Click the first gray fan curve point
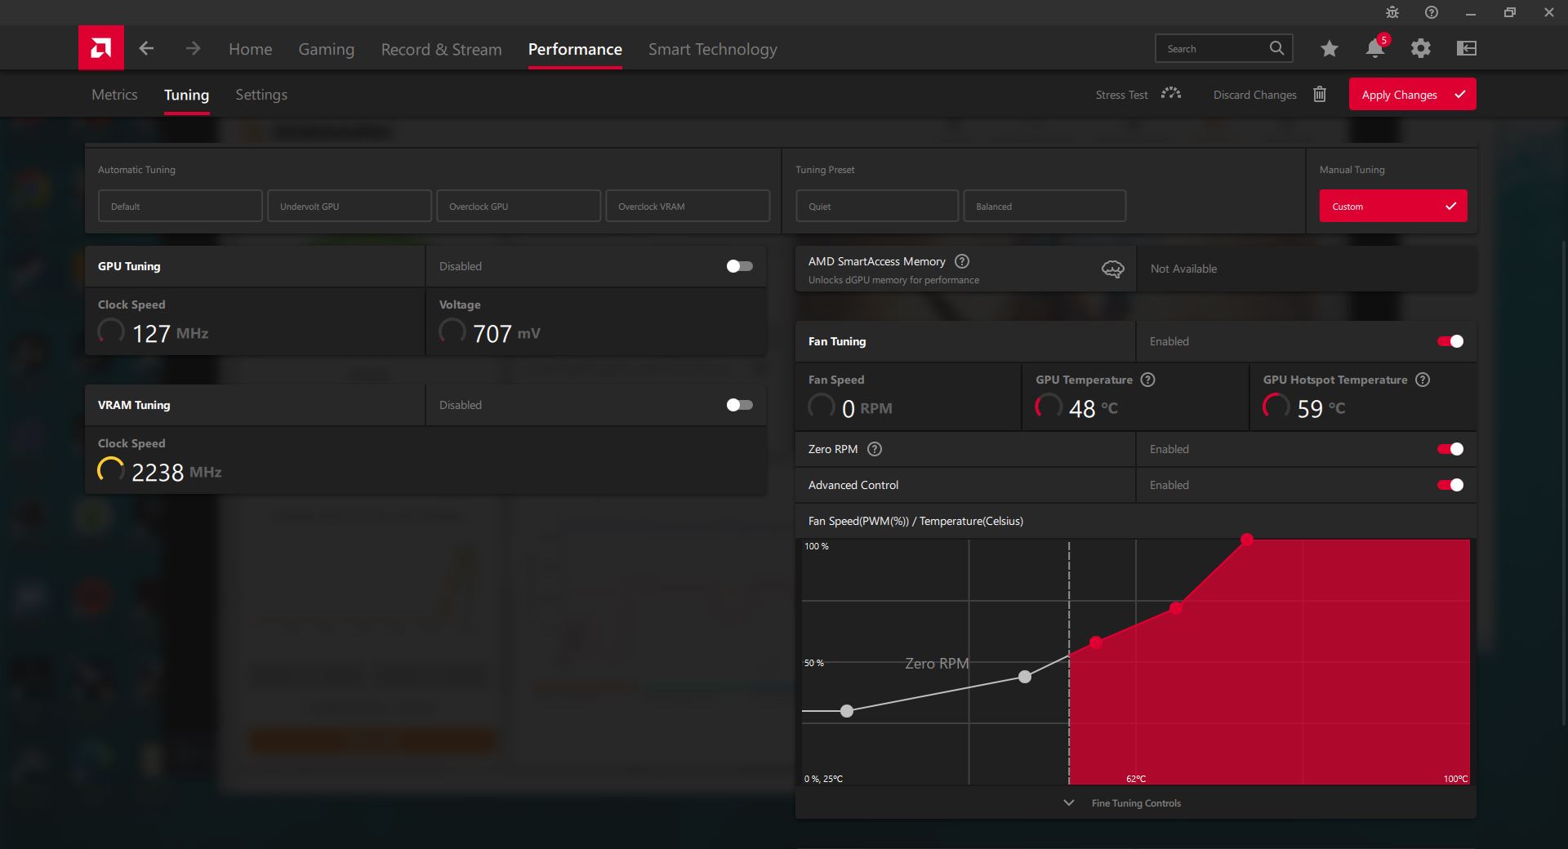The width and height of the screenshot is (1568, 849). coord(847,711)
